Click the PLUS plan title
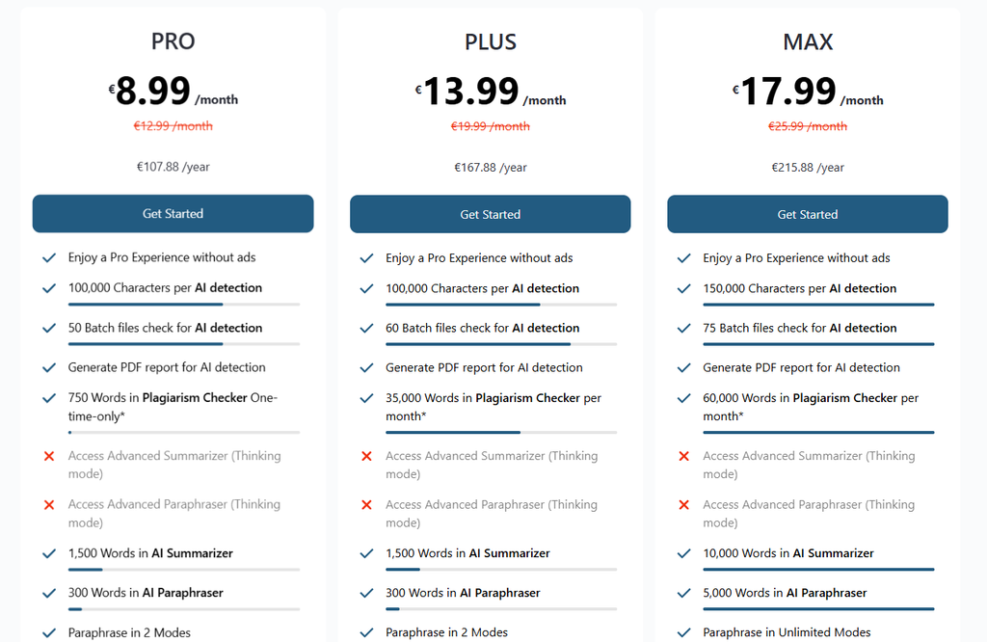 click(x=491, y=42)
